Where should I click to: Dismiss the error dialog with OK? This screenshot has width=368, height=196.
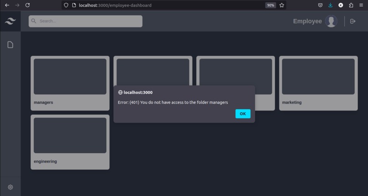pyautogui.click(x=243, y=114)
